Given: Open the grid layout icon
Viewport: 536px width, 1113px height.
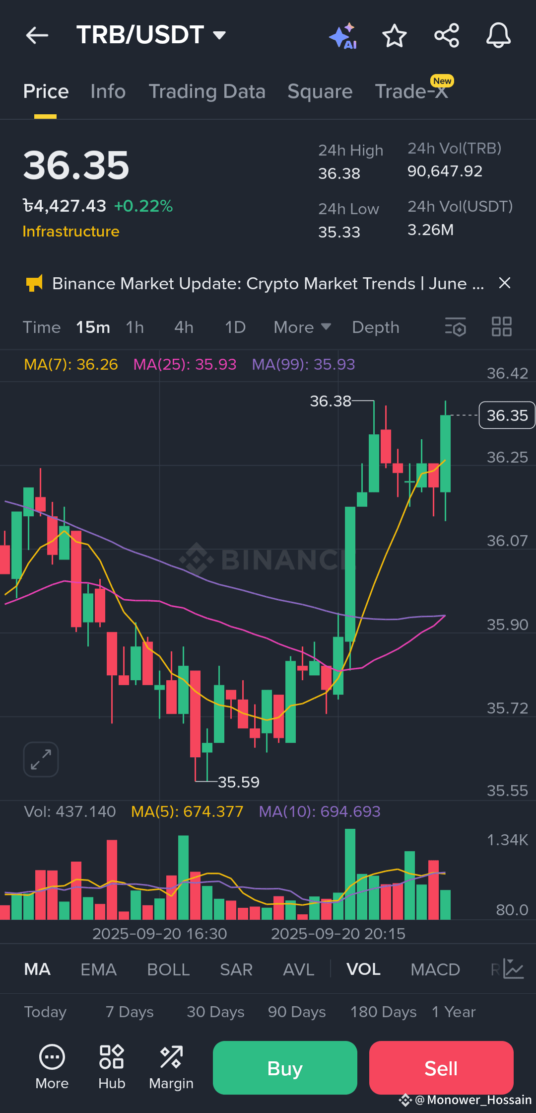Looking at the screenshot, I should click(x=502, y=327).
